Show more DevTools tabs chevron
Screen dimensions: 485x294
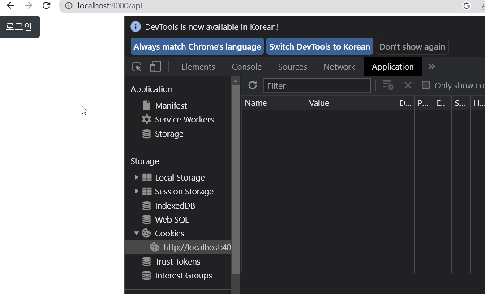coord(432,66)
